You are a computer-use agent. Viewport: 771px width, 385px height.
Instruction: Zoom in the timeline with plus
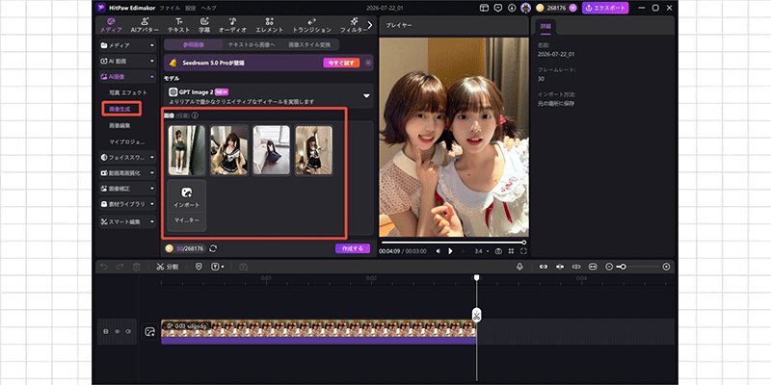click(666, 267)
